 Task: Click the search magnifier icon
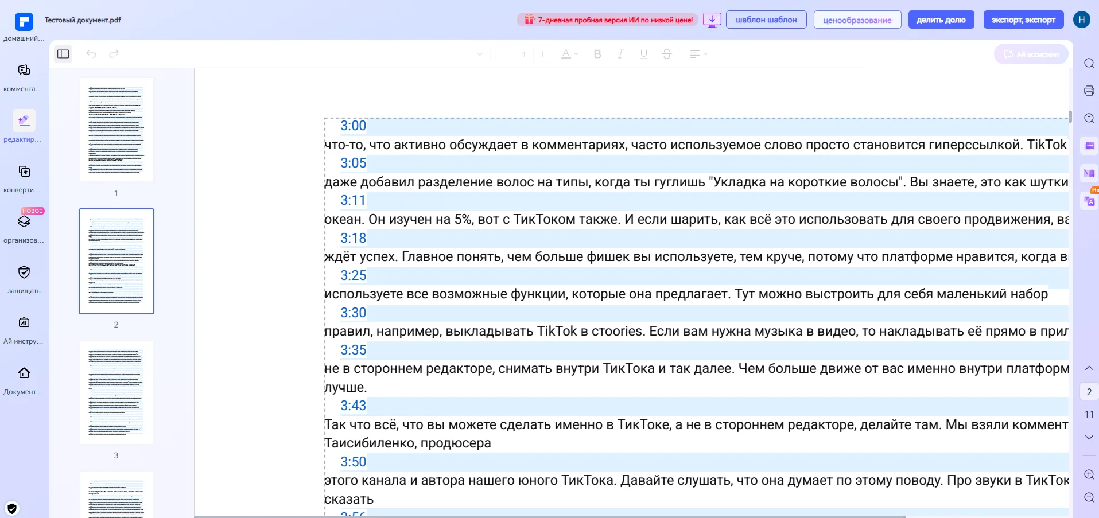1089,63
